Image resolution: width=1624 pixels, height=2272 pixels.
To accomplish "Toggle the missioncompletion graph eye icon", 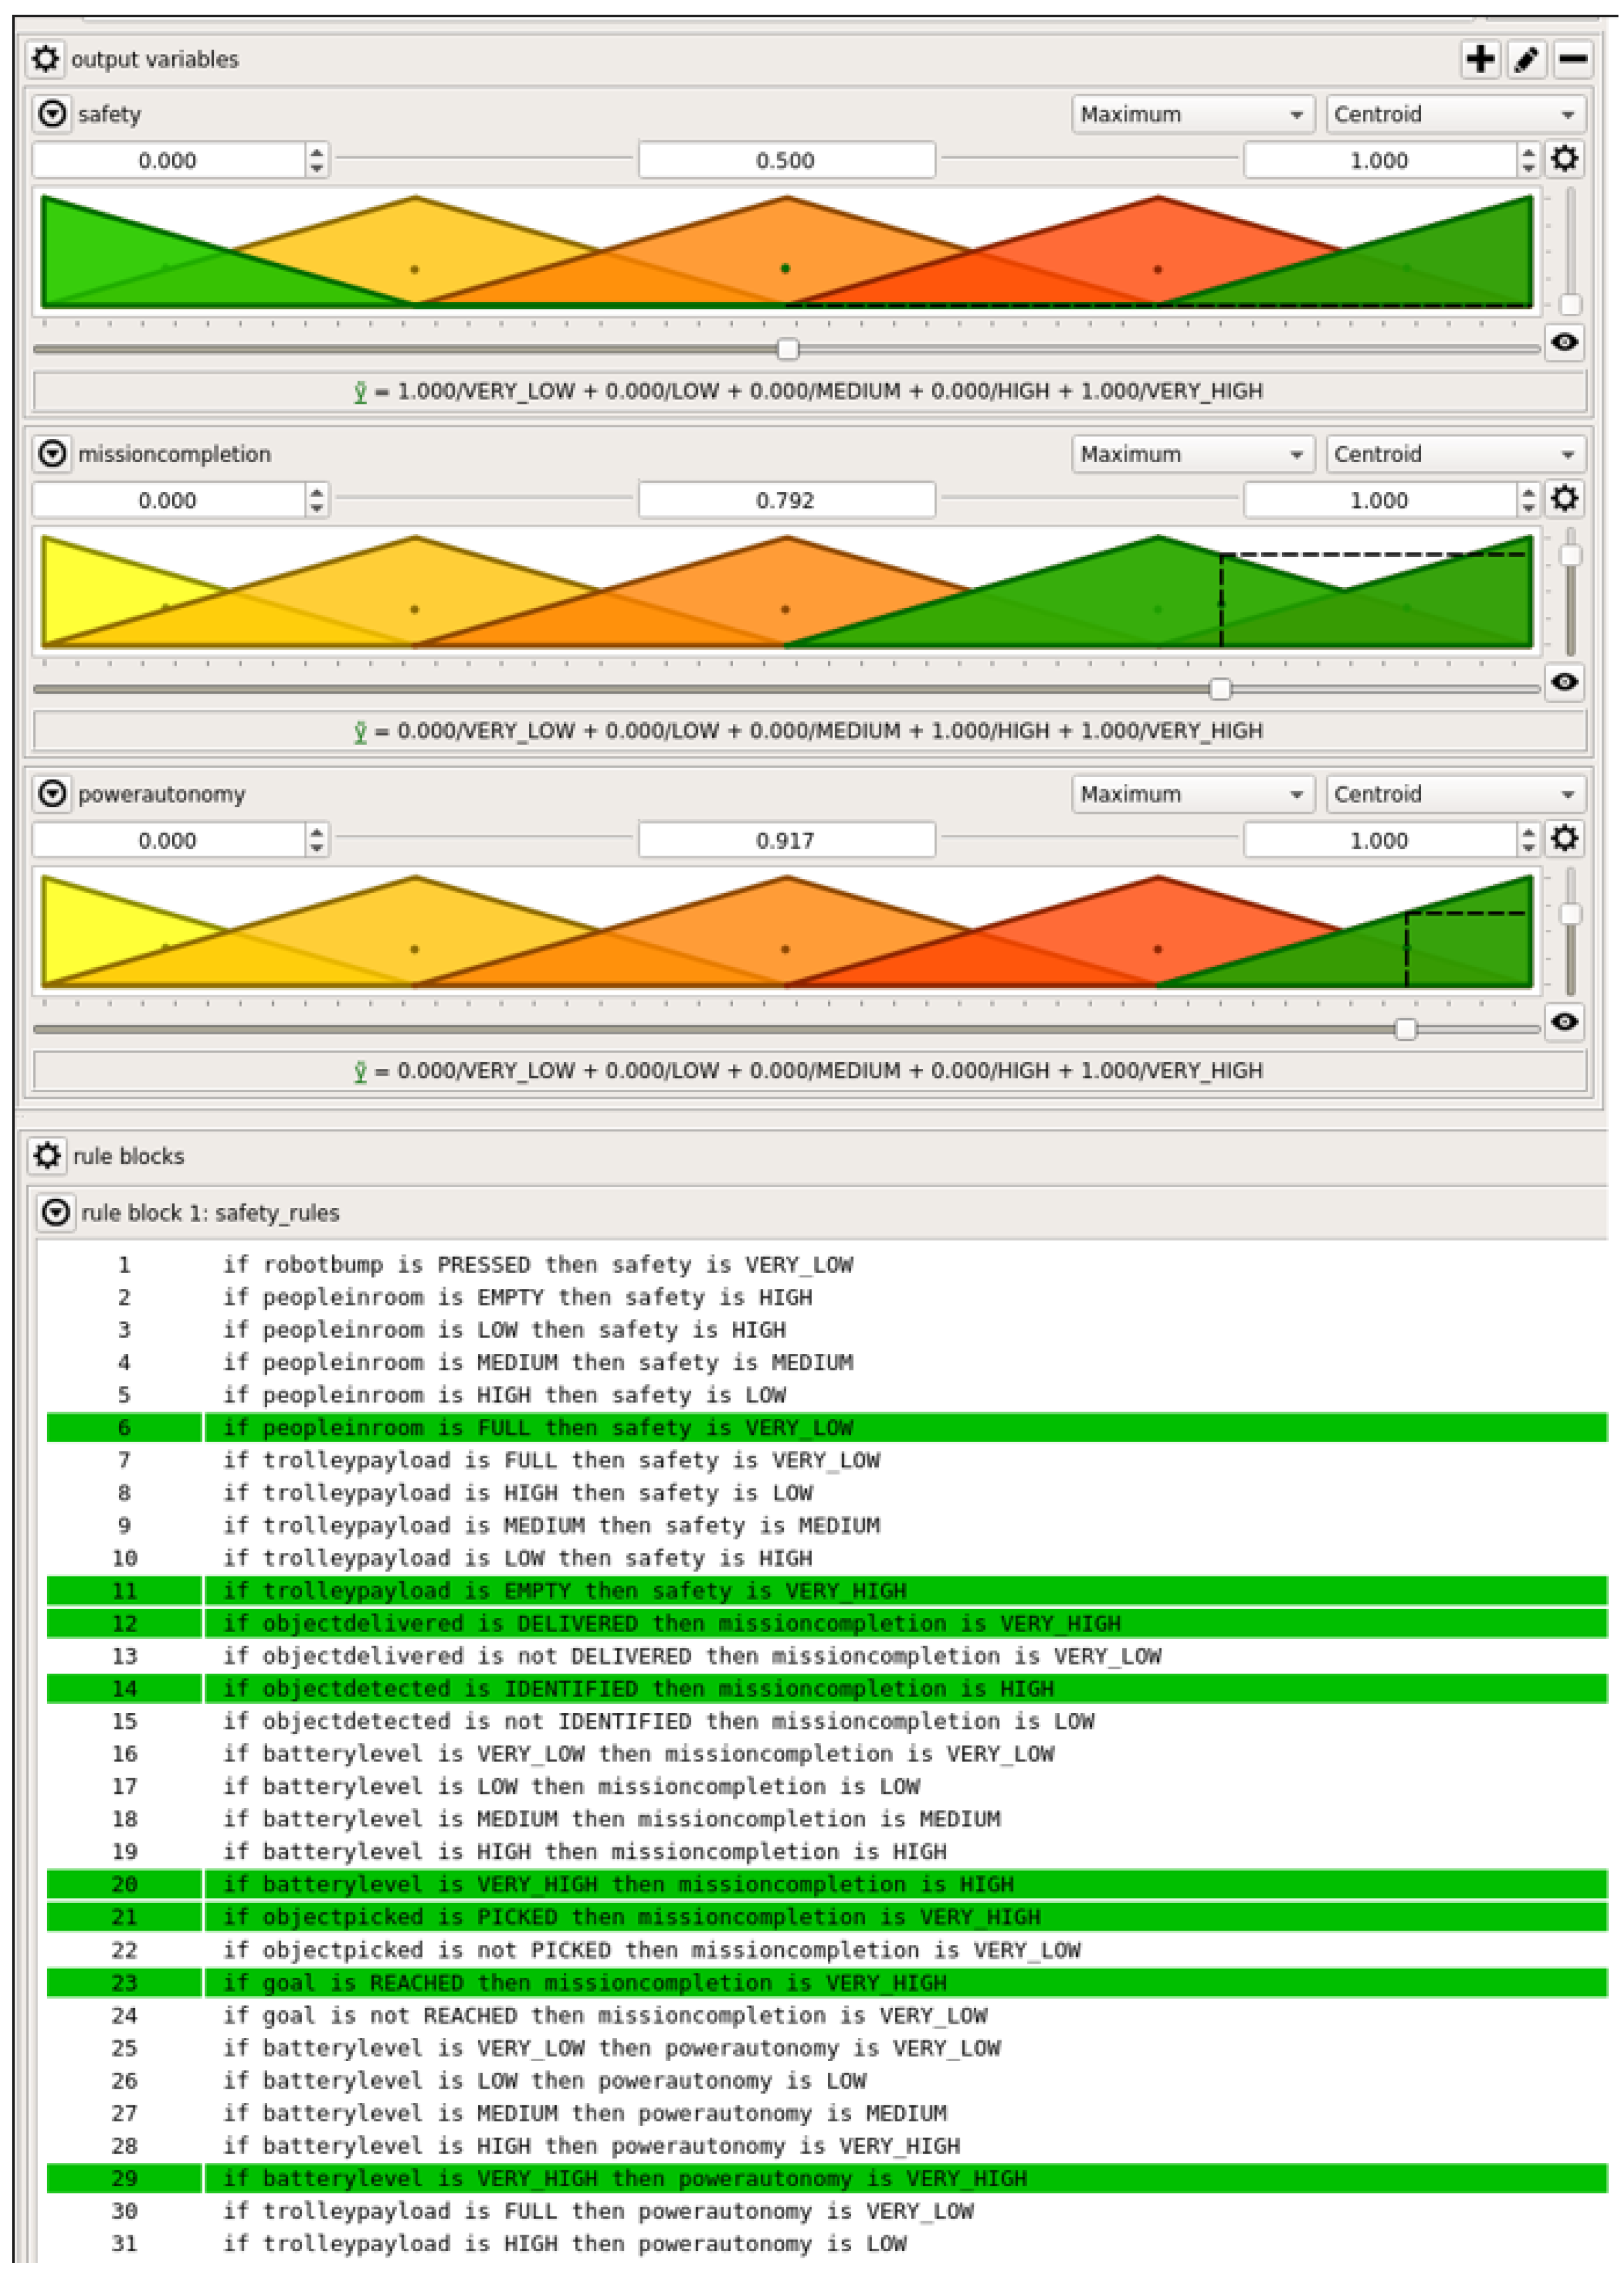I will tap(1565, 683).
